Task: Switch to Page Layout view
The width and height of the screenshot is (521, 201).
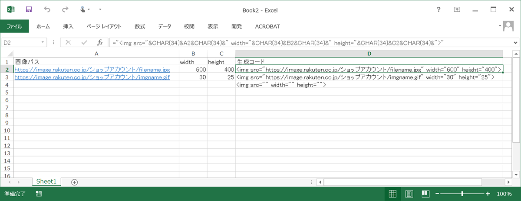Action: coord(409,194)
